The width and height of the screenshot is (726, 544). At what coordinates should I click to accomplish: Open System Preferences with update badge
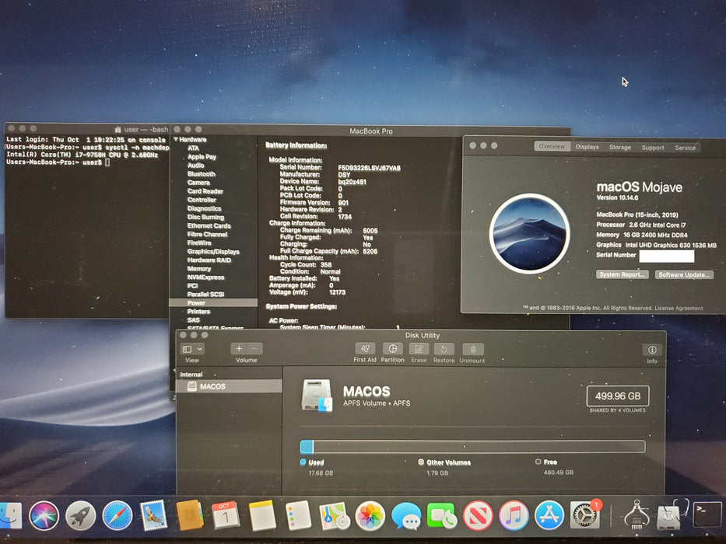[x=586, y=514]
